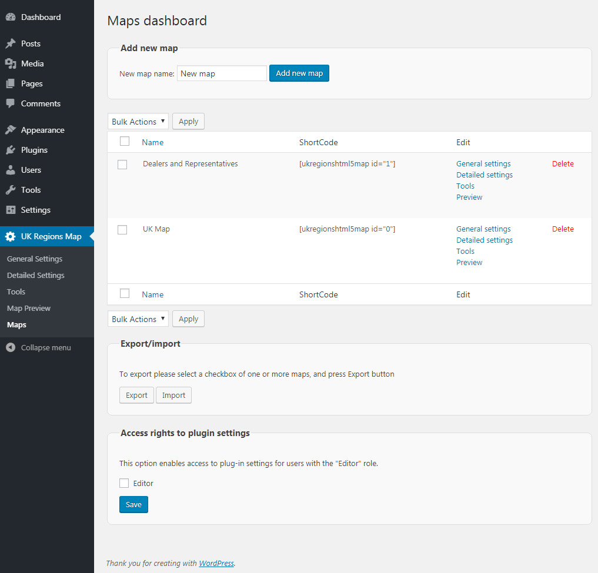Click the UK Regions Map gear icon
The image size is (598, 573).
[10, 236]
